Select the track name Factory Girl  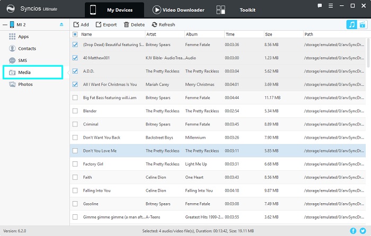93,164
